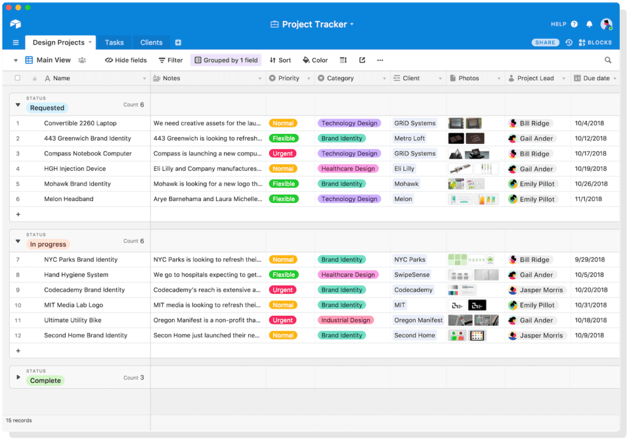Click the row height icon in toolbar

tap(343, 60)
